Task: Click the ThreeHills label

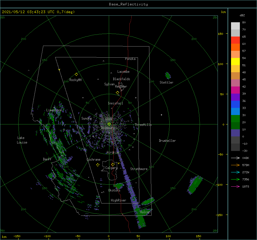Action: click(x=143, y=125)
